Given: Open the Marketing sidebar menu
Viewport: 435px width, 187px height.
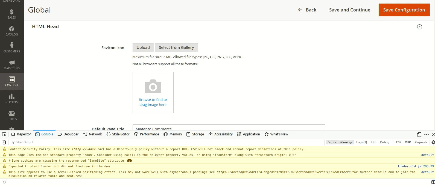Looking at the screenshot, I should click(x=12, y=65).
